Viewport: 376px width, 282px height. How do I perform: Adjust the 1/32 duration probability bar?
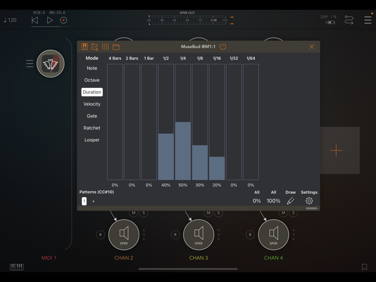pyautogui.click(x=234, y=122)
